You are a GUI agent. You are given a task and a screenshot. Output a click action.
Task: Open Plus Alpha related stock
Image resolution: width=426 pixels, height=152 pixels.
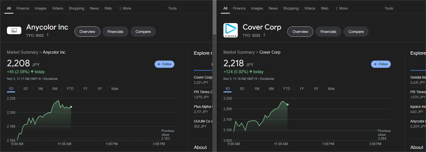click(203, 109)
